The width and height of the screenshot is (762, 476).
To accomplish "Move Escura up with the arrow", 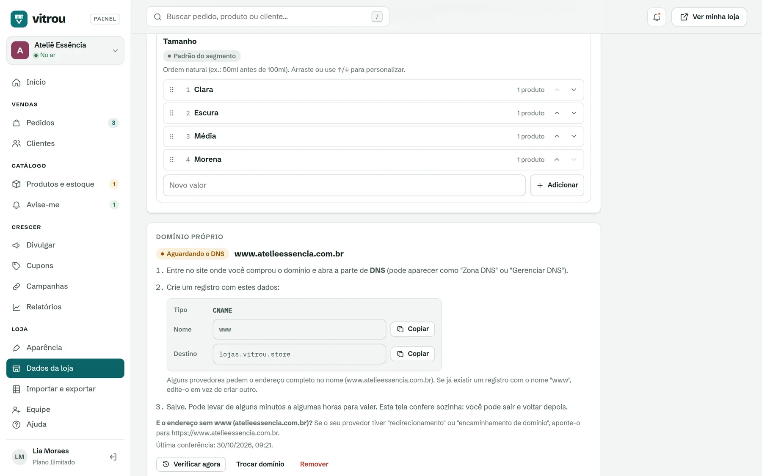I will pos(557,113).
